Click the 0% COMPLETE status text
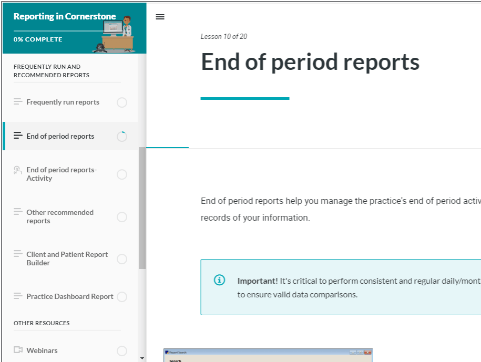Viewport: 481px width, 362px height. click(x=38, y=39)
